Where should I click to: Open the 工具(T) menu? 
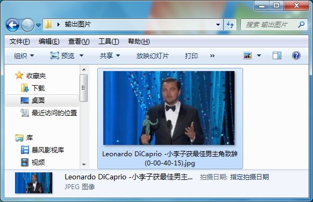[x=109, y=41]
